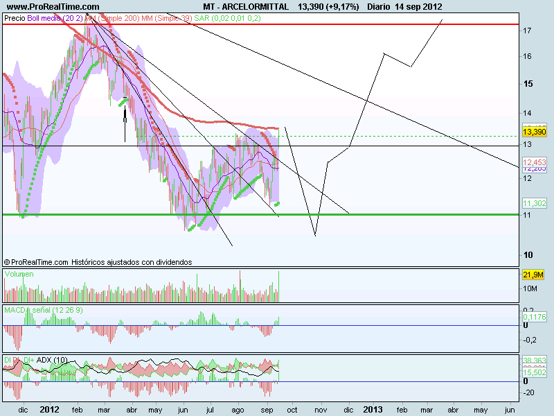The height and width of the screenshot is (416, 554).
Task: Click the nov month label on axis
Action: pyautogui.click(x=321, y=410)
